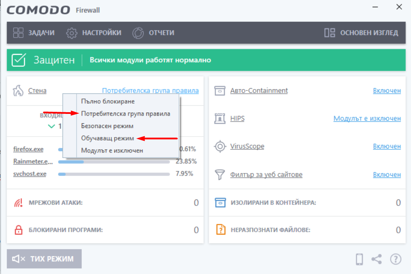Image resolution: width=411 pixels, height=274 pixels.
Task: Open the Настройки gear icon
Action: (x=71, y=33)
